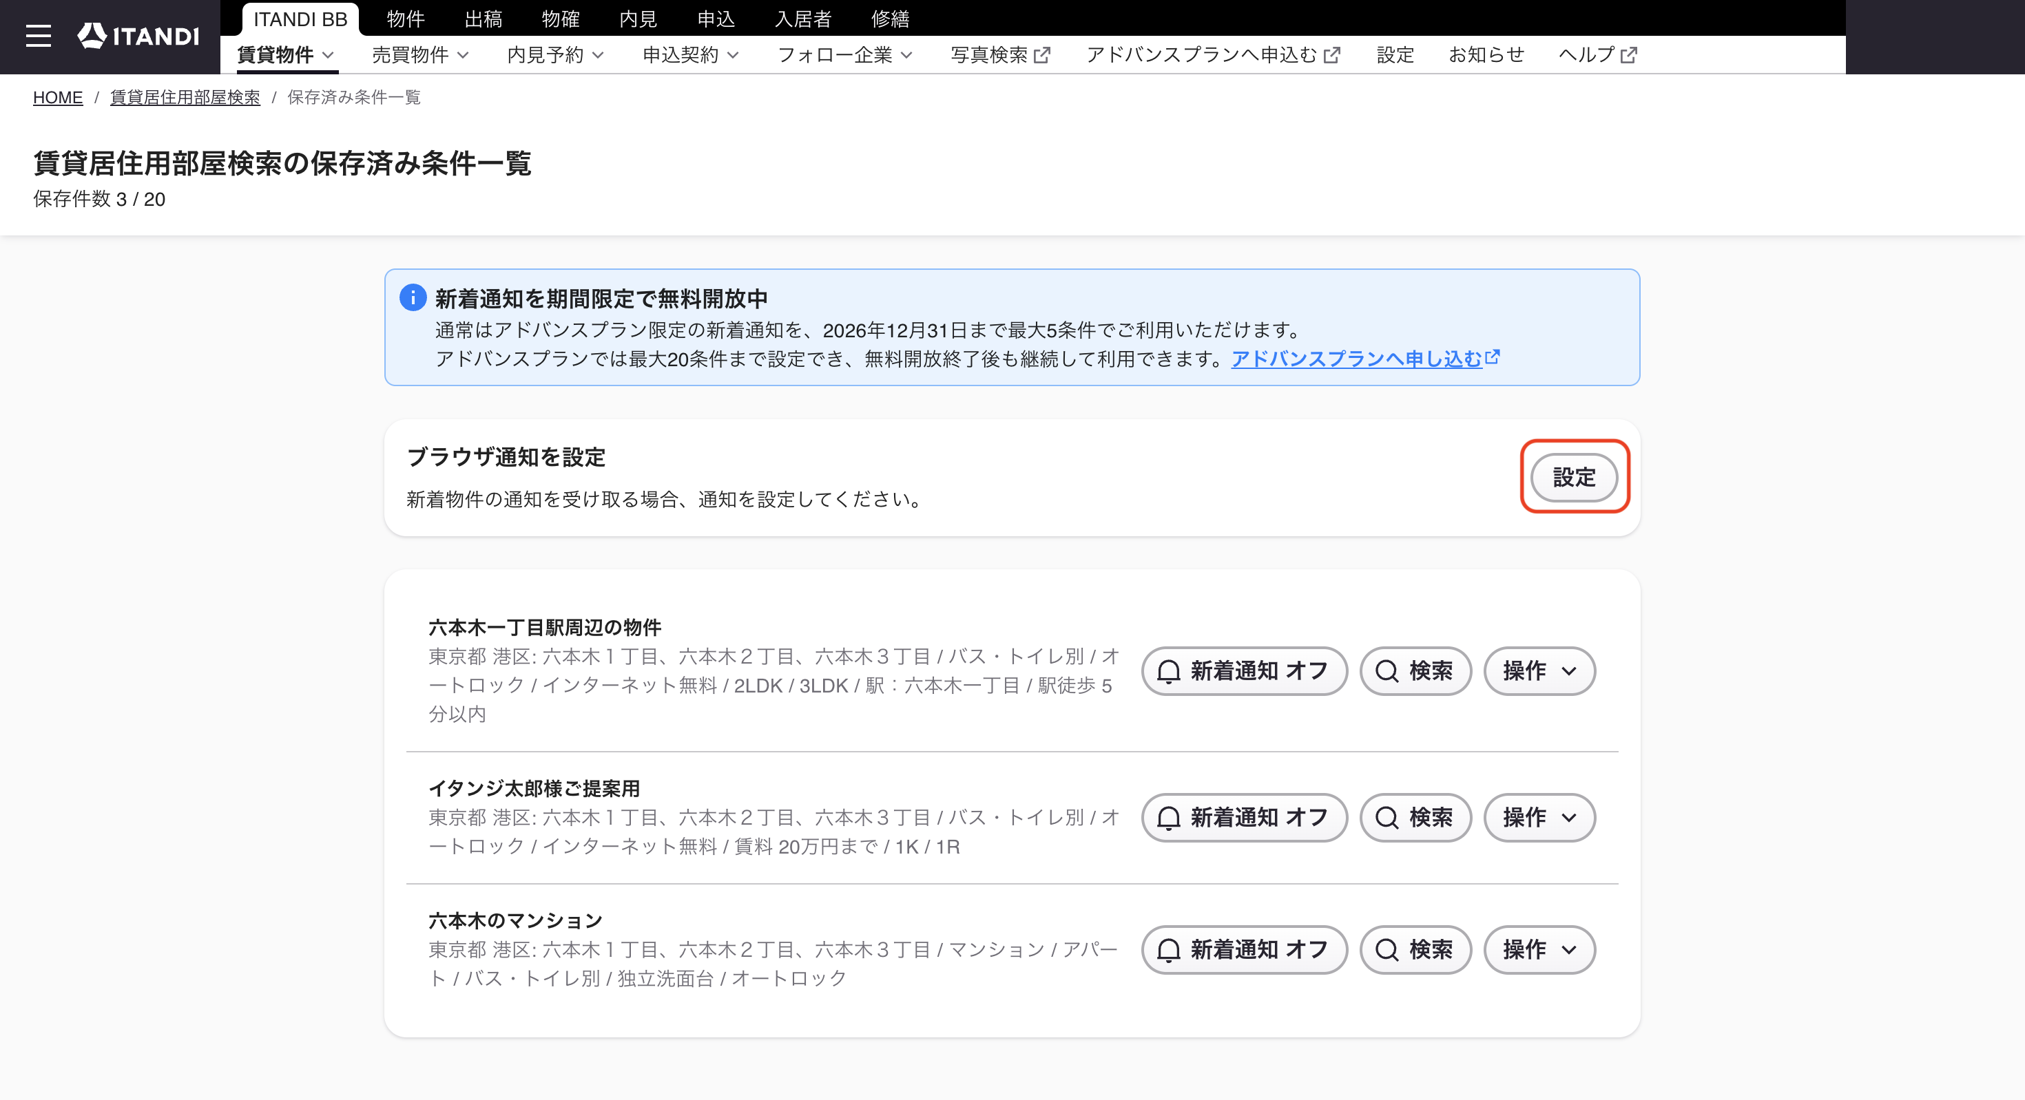Go to HOME breadcrumb link
The width and height of the screenshot is (2025, 1100).
[57, 98]
